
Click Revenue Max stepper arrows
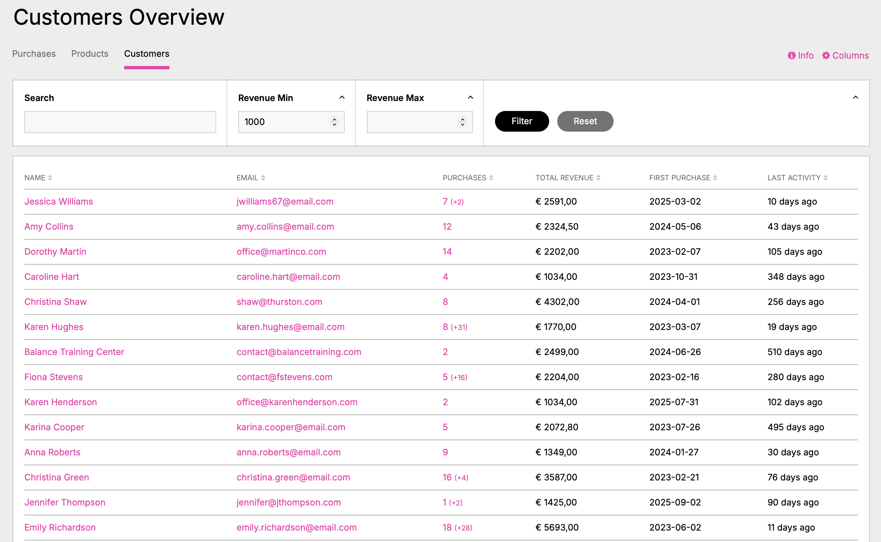(463, 122)
